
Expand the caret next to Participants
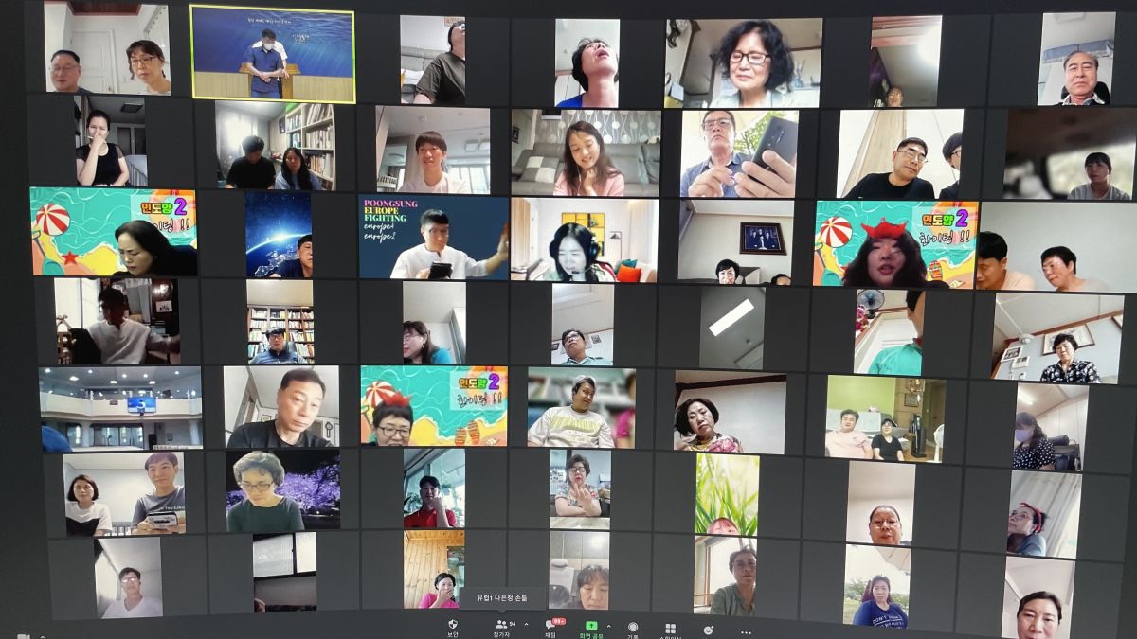(x=524, y=625)
